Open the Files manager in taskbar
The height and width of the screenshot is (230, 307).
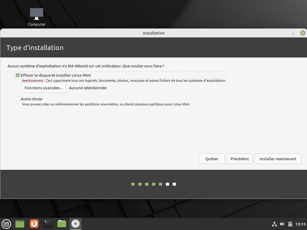[x=62, y=224]
